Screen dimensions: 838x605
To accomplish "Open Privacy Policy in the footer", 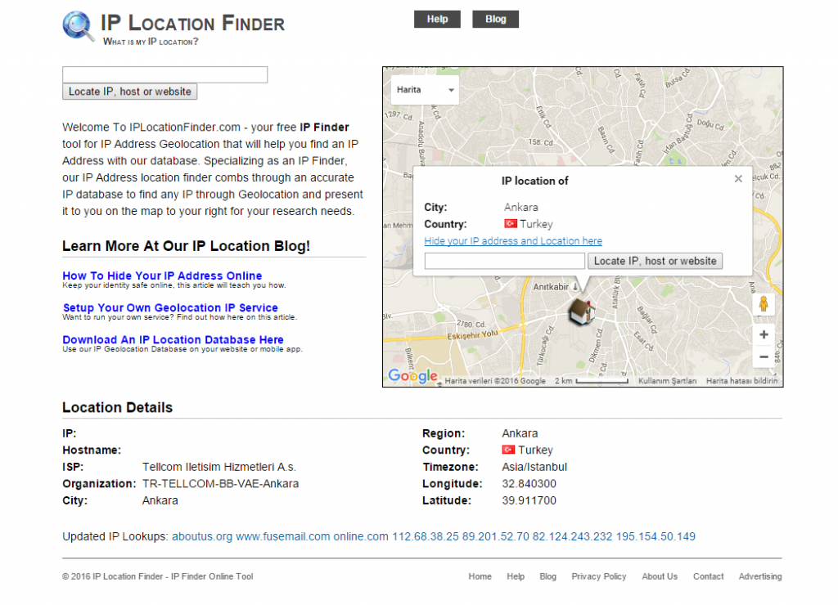I will pos(599,576).
